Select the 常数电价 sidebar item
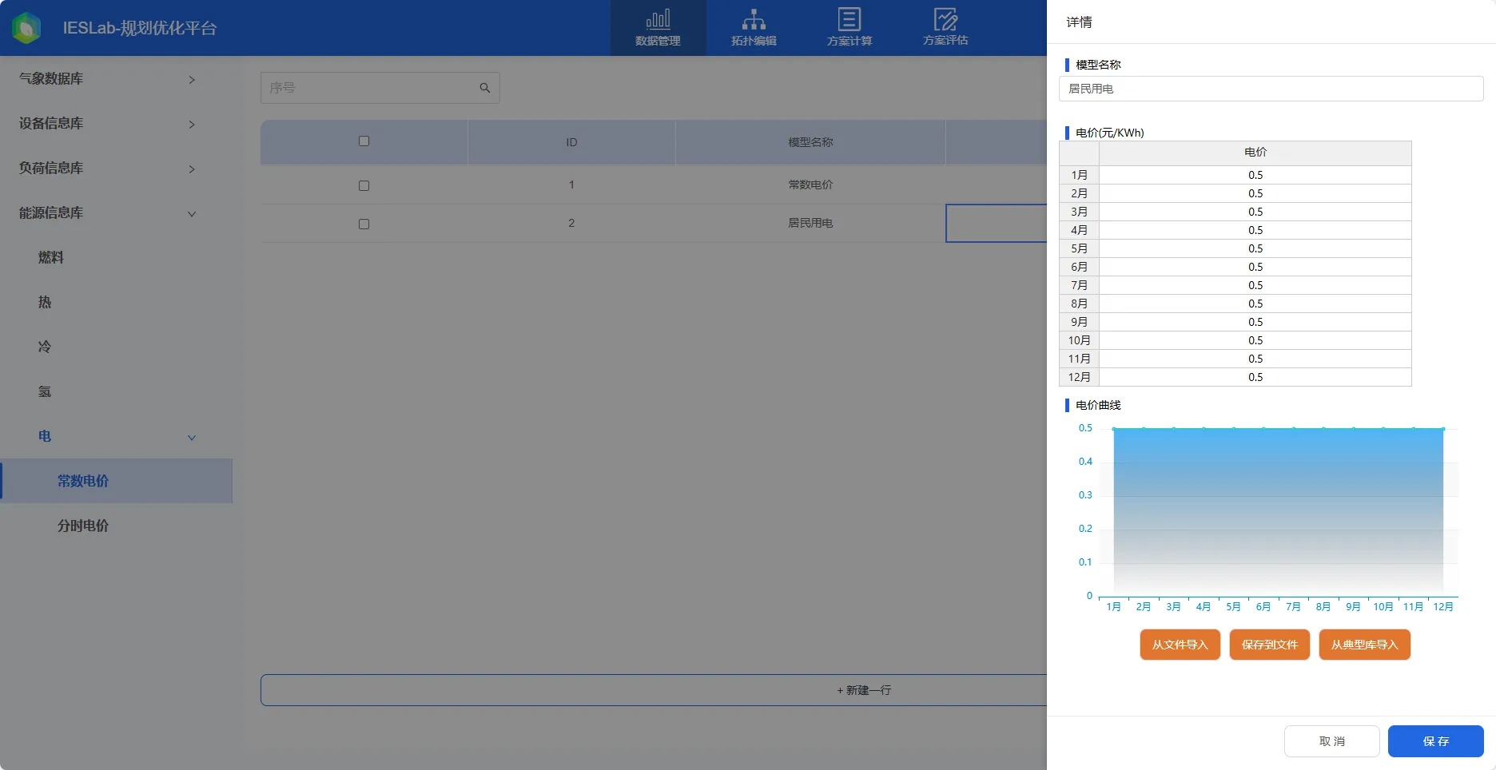1496x770 pixels. coord(116,481)
